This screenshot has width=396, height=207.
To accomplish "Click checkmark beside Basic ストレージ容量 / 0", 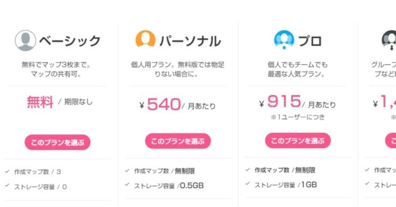I will [x=7, y=186].
